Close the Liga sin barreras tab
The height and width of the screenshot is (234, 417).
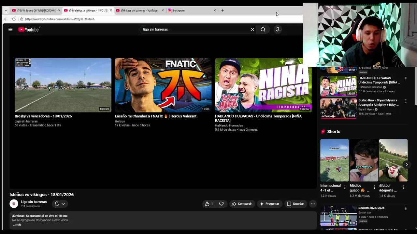[163, 10]
